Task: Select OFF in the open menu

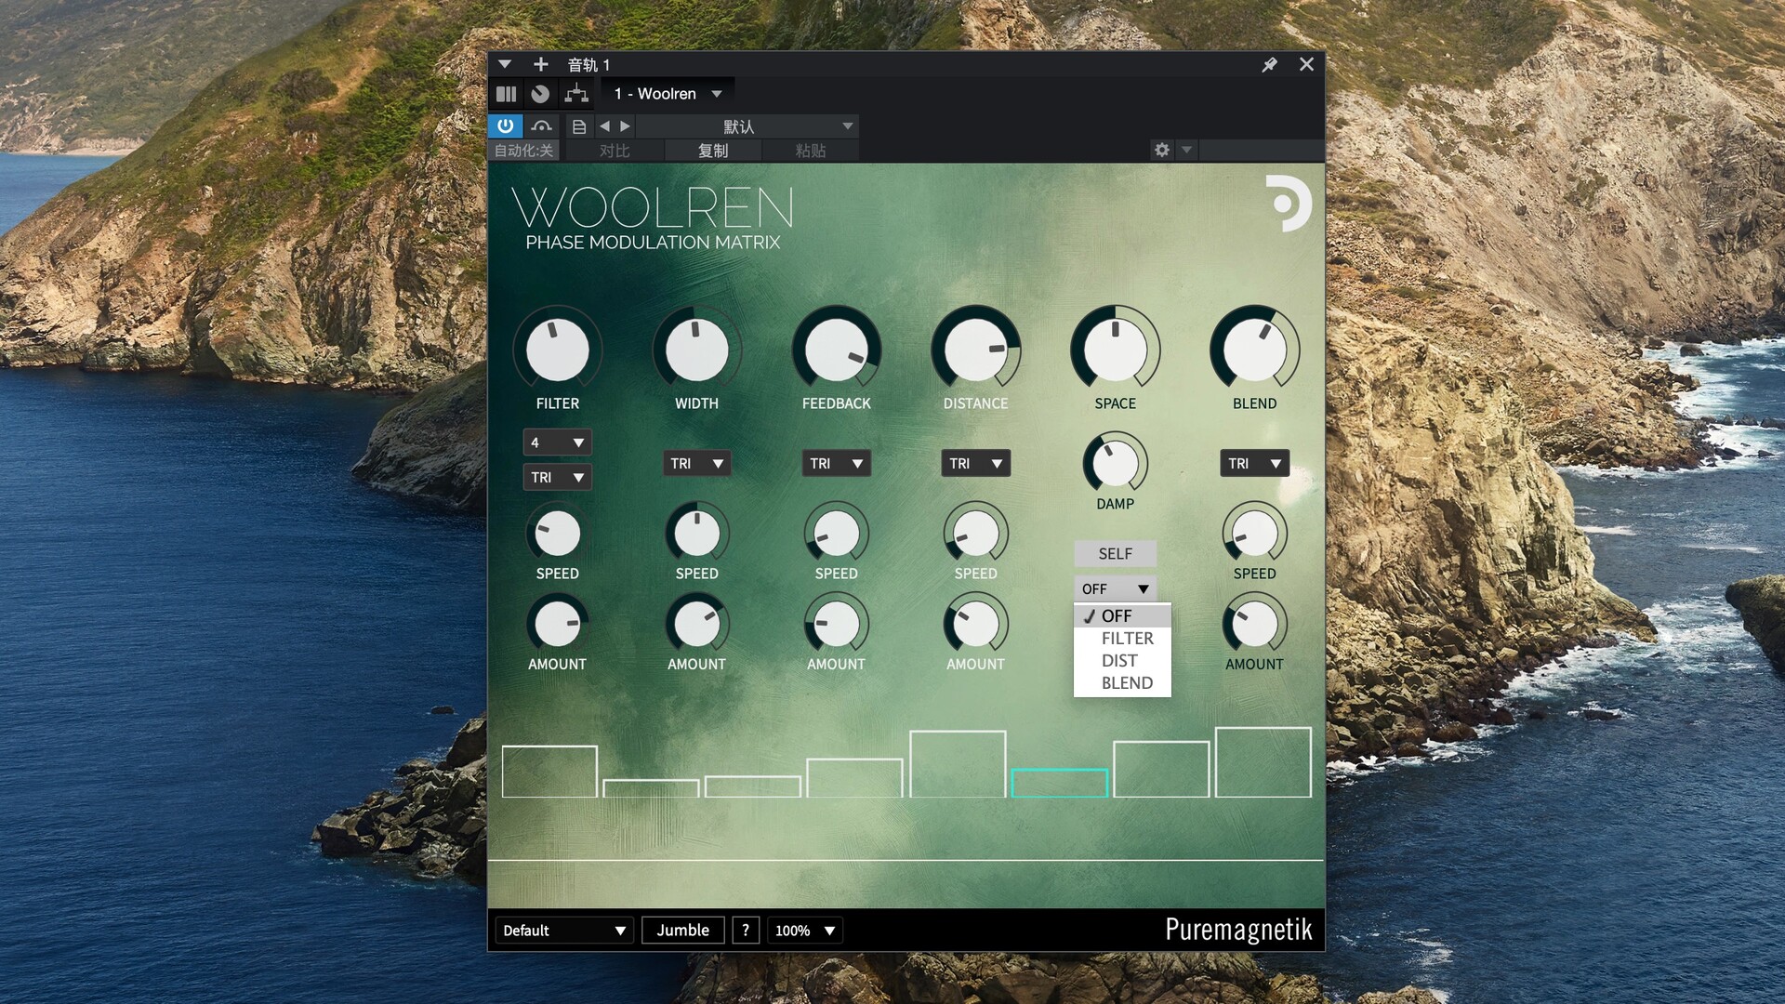Action: point(1122,616)
